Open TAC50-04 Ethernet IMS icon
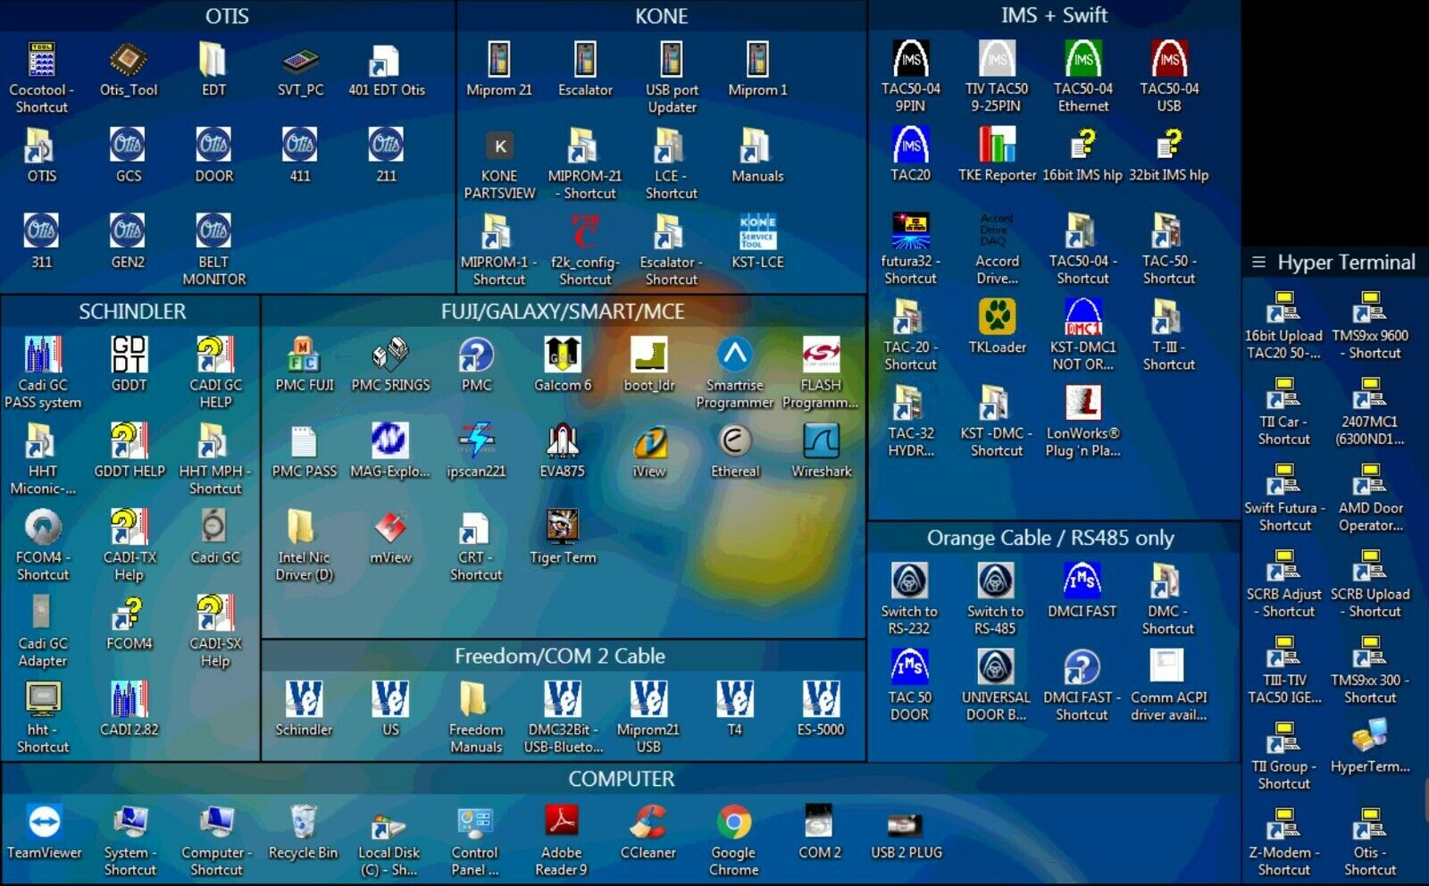Image resolution: width=1429 pixels, height=886 pixels. (x=1082, y=59)
